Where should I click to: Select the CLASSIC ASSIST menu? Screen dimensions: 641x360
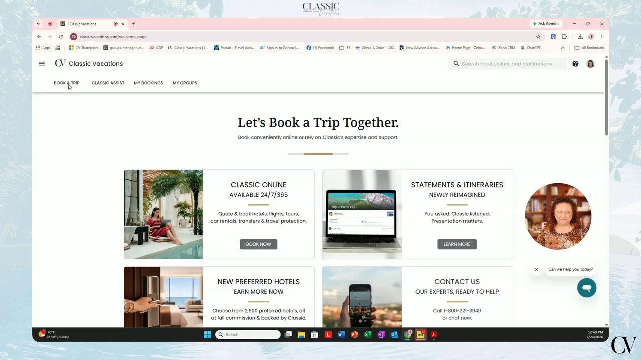pyautogui.click(x=108, y=83)
